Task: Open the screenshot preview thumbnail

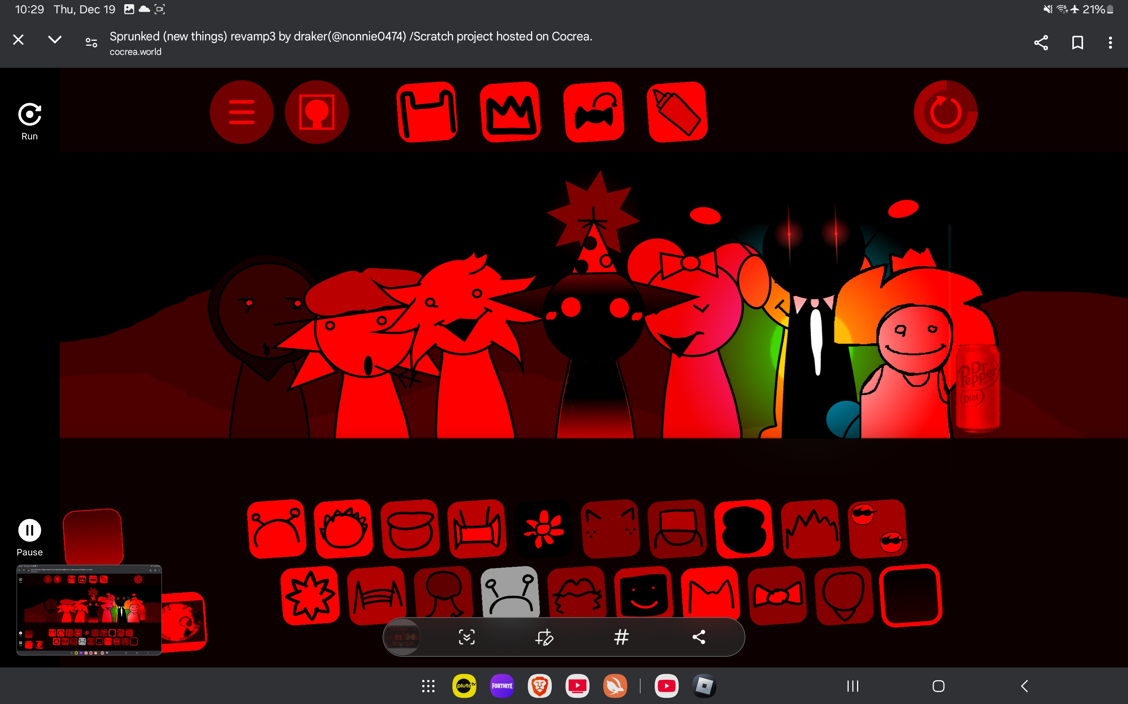Action: pos(89,610)
